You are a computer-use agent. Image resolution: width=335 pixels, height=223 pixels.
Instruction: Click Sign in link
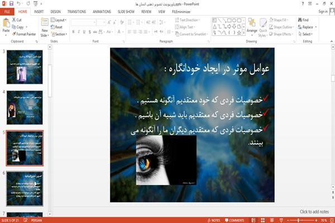click(x=323, y=12)
